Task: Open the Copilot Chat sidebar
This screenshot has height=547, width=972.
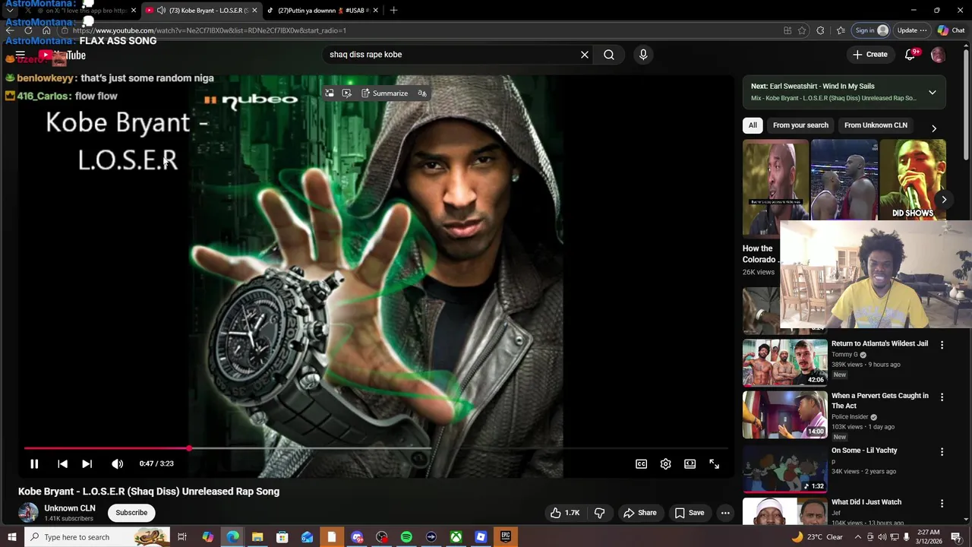Action: tap(951, 30)
